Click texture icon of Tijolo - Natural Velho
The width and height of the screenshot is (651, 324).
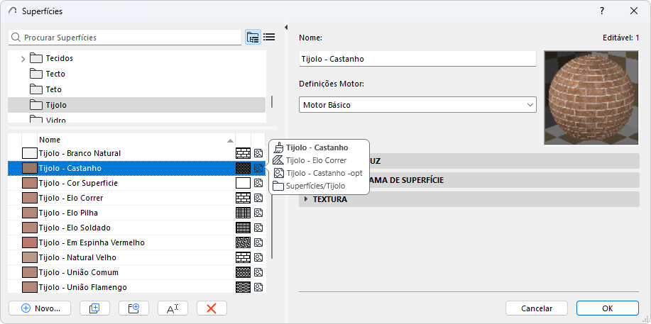[258, 257]
